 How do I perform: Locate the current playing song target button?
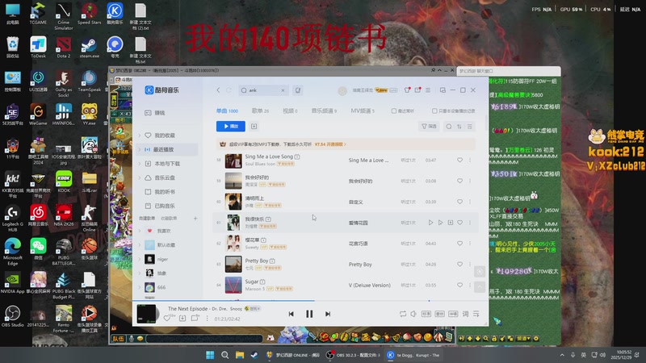click(480, 272)
